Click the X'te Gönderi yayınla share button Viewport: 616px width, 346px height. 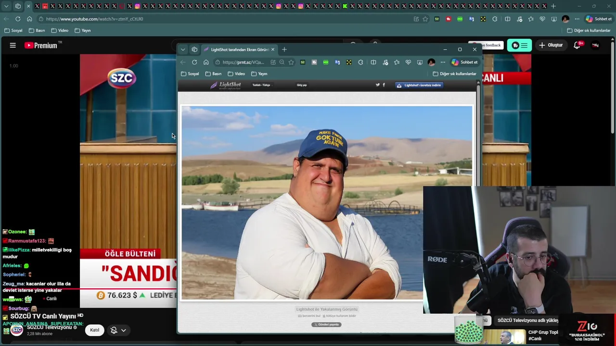pos(326,324)
